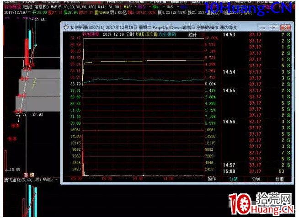Open the 操作 menu below the chart
Screen dimensions: 299x218
click(212, 179)
